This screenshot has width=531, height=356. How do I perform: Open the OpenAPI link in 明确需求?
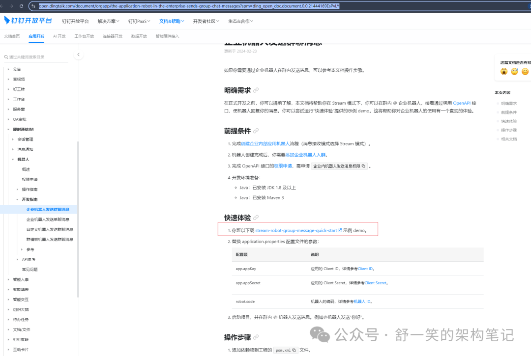(462, 103)
